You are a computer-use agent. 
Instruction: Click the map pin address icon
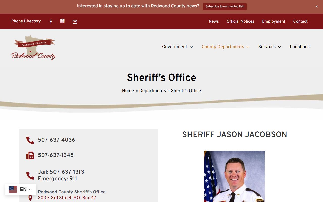30,198
